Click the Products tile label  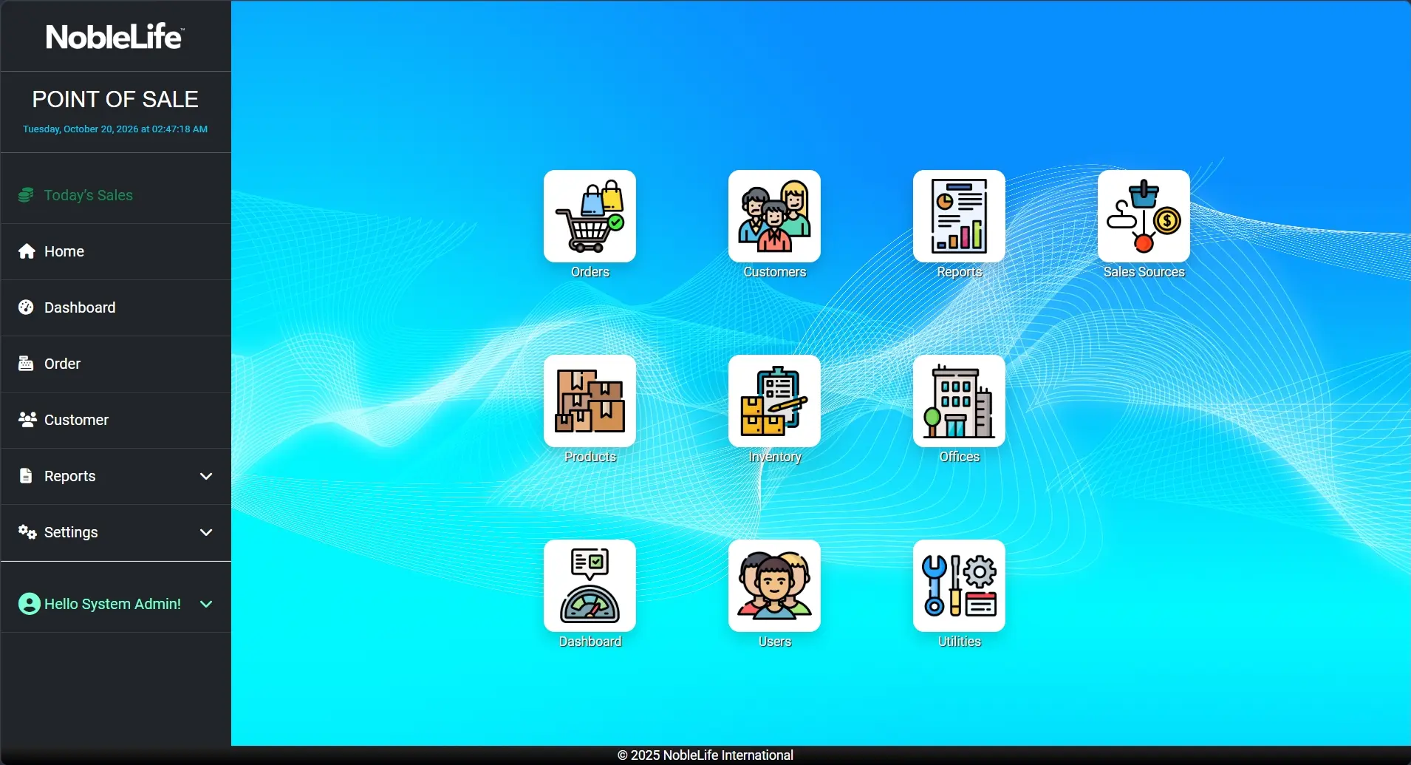click(590, 457)
